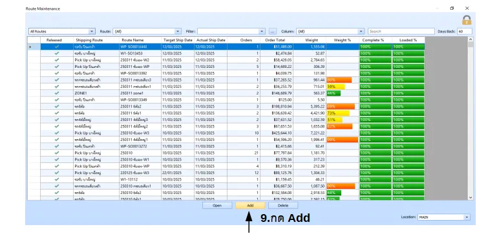488x240 pixels.
Task: Toggle Released check for WP-SO0013392 row
Action: pos(57,73)
